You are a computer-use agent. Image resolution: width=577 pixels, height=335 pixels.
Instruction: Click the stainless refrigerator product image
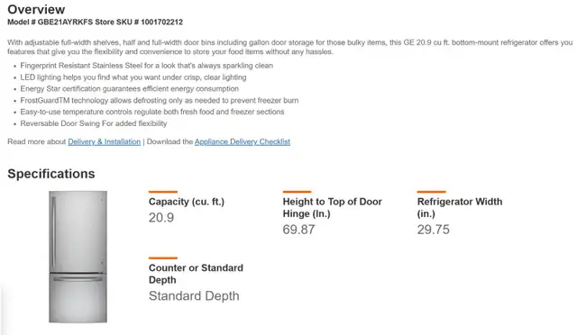pyautogui.click(x=78, y=257)
